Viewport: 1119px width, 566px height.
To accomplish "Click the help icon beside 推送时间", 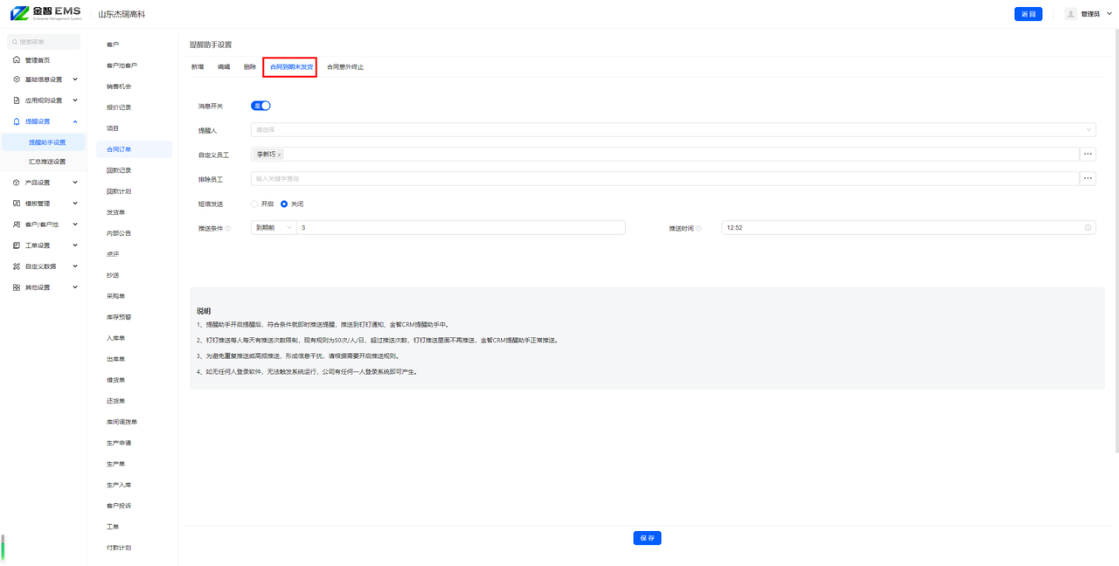I will coord(699,228).
